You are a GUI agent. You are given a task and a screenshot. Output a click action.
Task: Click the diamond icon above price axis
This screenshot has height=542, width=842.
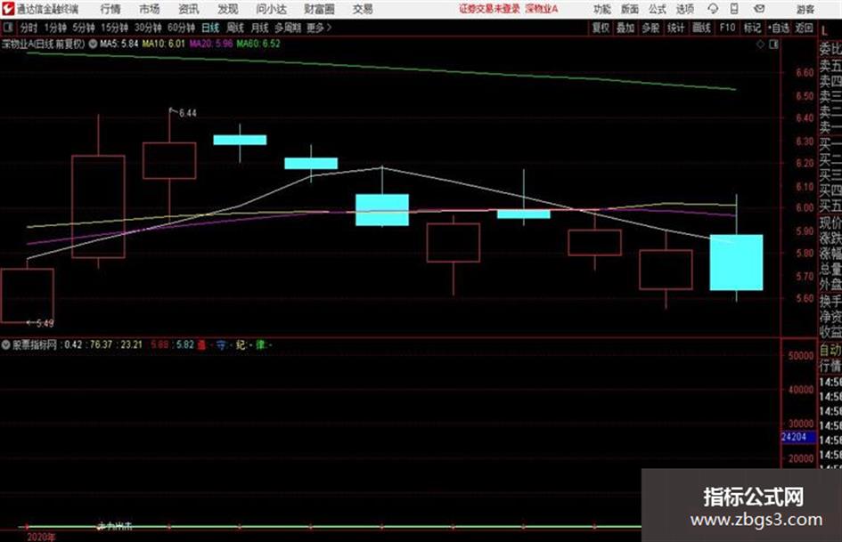(760, 44)
